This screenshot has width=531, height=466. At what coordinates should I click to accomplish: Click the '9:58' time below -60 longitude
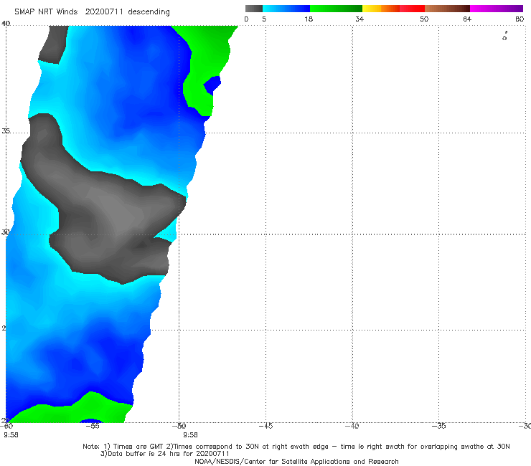pos(11,435)
